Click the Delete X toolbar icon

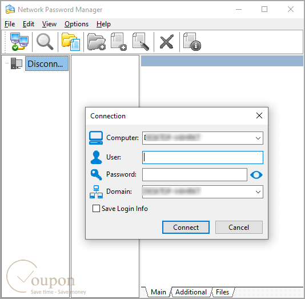pyautogui.click(x=167, y=42)
